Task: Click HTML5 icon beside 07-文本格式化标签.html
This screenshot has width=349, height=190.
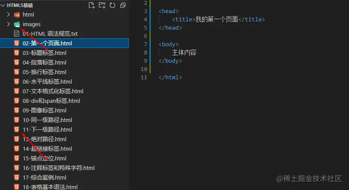Action: (x=17, y=91)
